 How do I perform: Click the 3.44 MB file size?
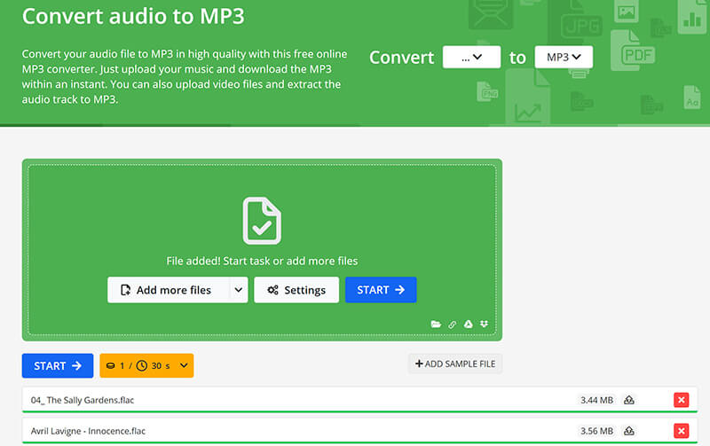coord(596,400)
